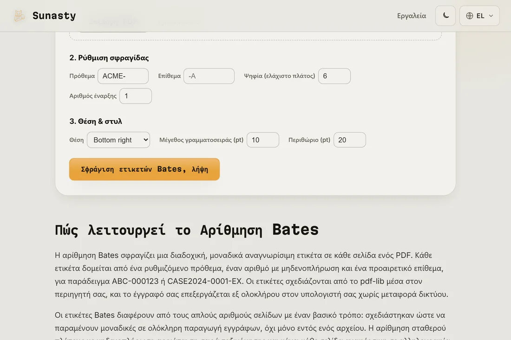The height and width of the screenshot is (340, 511).
Task: Click the 3. Θέση & στυλ heading
Action: (x=96, y=122)
